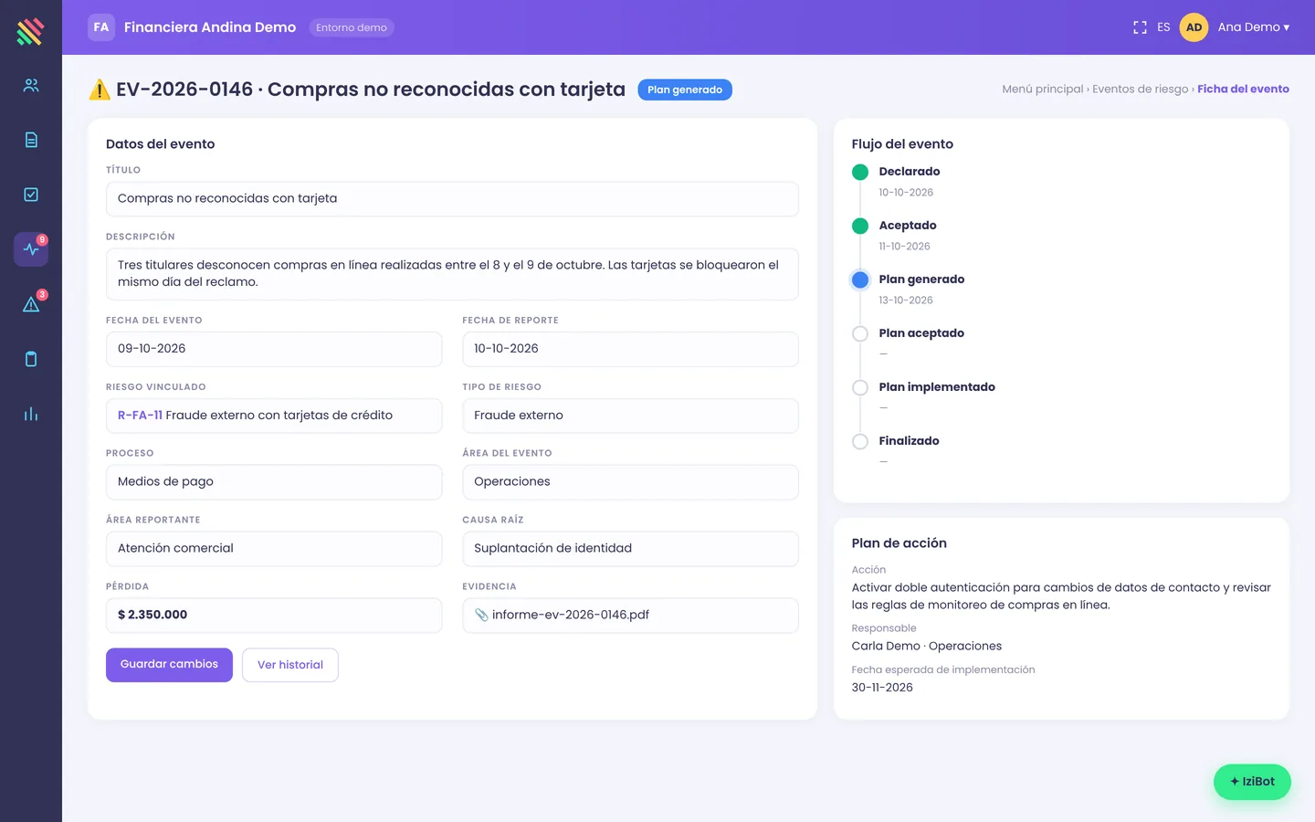This screenshot has height=822, width=1315.
Task: Click Guardar cambios button
Action: [x=169, y=665]
